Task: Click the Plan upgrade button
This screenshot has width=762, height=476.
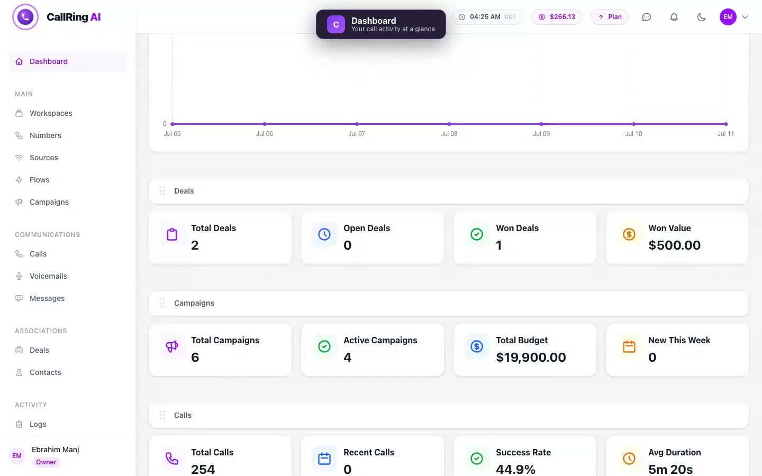Action: [x=610, y=17]
